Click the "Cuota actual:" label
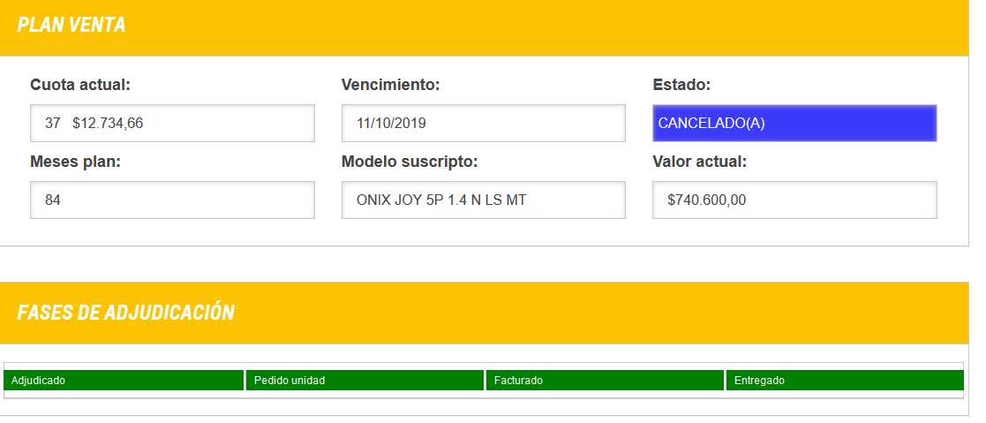This screenshot has width=986, height=423. click(80, 85)
